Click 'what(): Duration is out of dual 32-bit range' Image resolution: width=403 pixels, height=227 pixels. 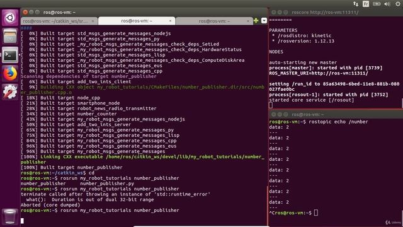click(x=90, y=200)
